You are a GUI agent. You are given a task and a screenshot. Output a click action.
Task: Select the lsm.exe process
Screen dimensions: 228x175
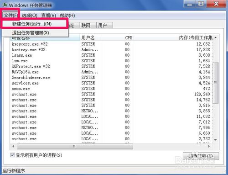click(x=111, y=61)
